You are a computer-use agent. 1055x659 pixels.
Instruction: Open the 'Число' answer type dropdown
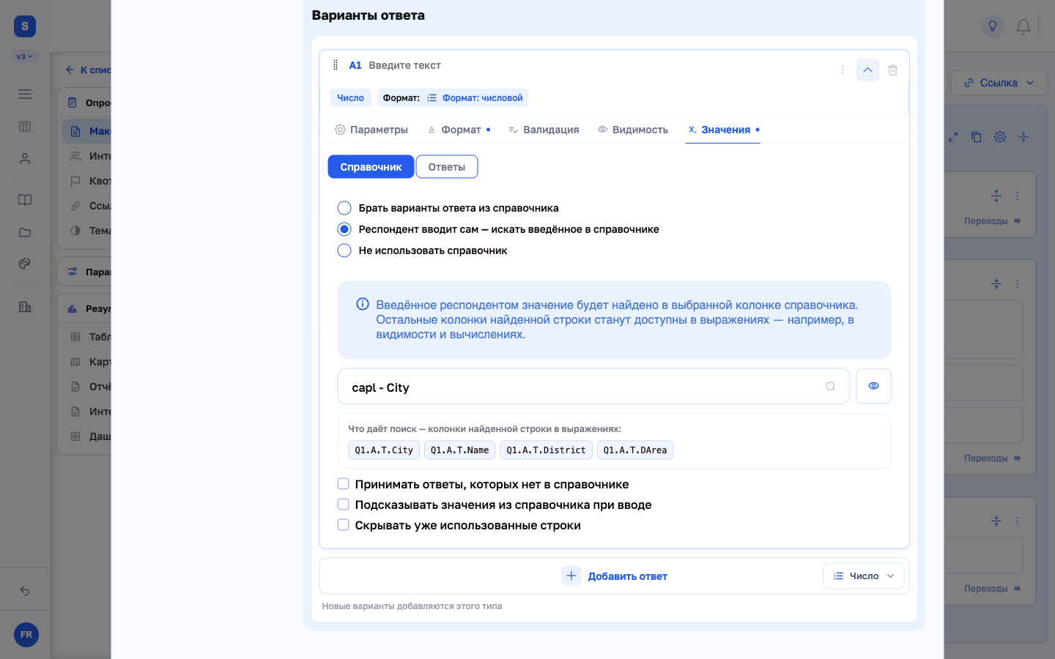(864, 576)
